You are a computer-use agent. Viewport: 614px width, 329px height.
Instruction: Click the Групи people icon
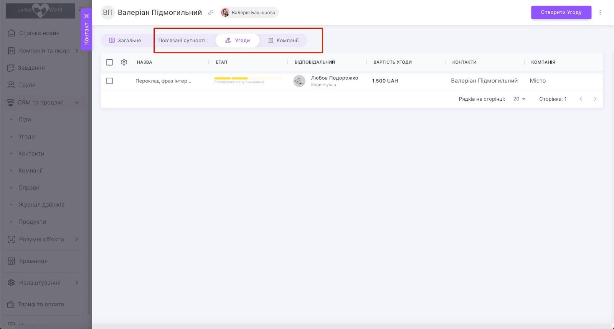(12, 85)
